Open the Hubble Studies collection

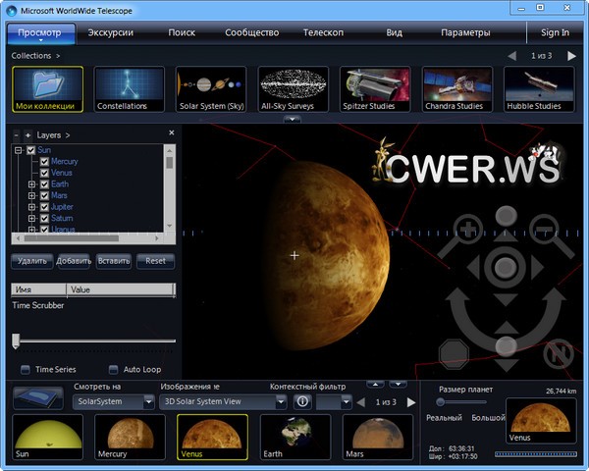pyautogui.click(x=539, y=89)
